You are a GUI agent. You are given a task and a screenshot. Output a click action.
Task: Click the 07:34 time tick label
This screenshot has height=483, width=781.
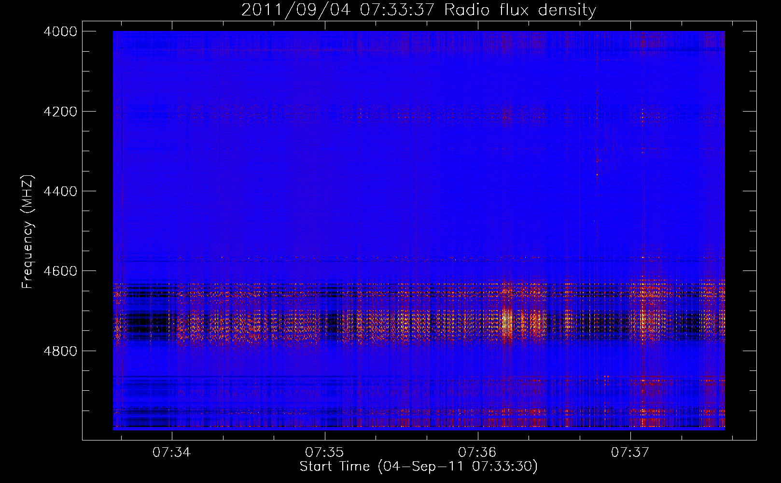[x=171, y=453]
